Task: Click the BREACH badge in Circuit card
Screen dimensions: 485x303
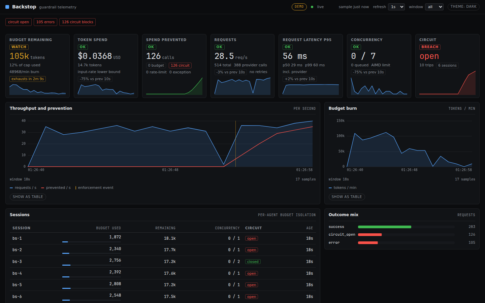Action: pos(430,47)
